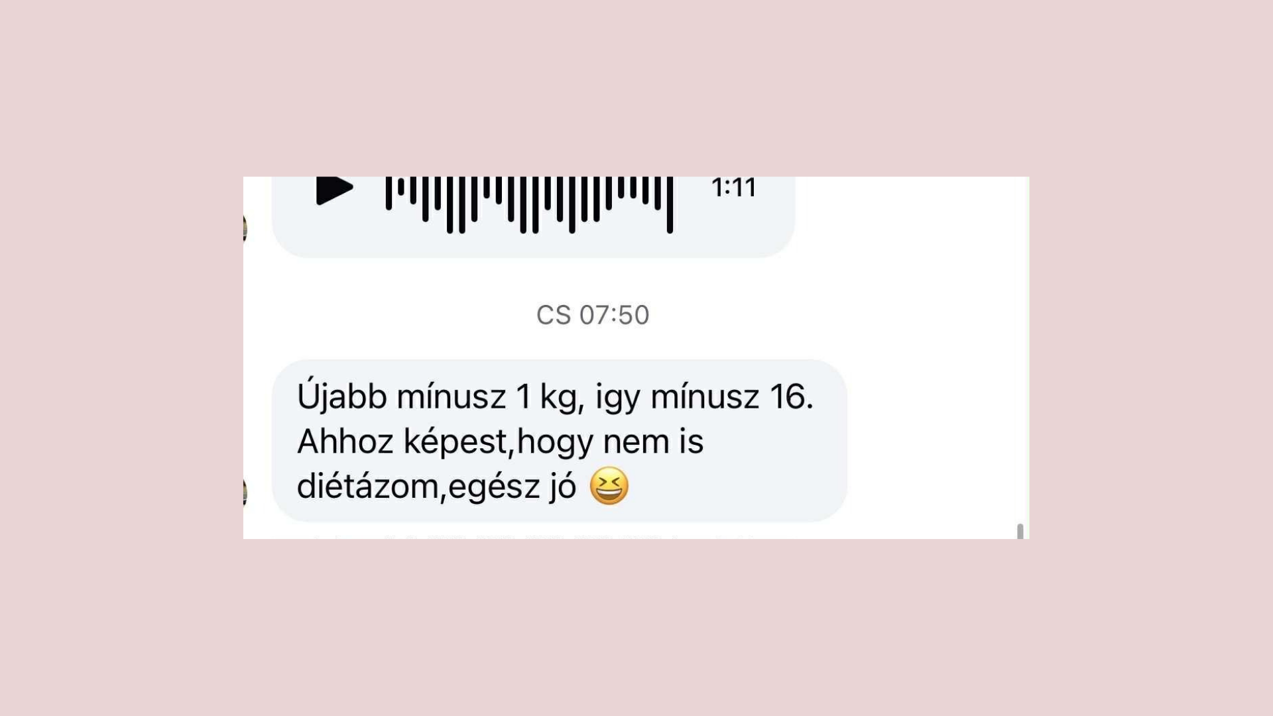Click the voice message audio waveform
Image resolution: width=1273 pixels, height=716 pixels.
pyautogui.click(x=530, y=205)
